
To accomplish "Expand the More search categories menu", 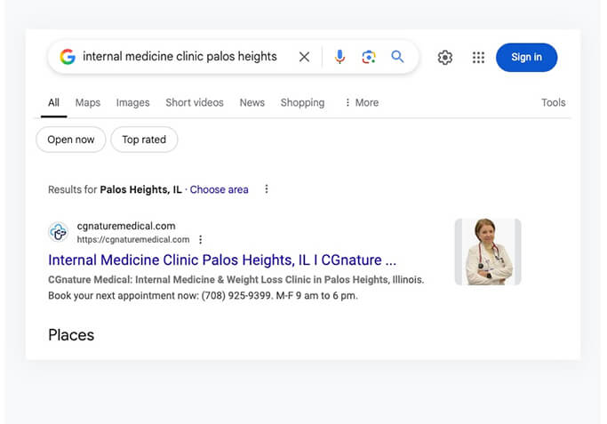I will click(362, 102).
